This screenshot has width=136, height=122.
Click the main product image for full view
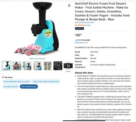tap(37, 29)
